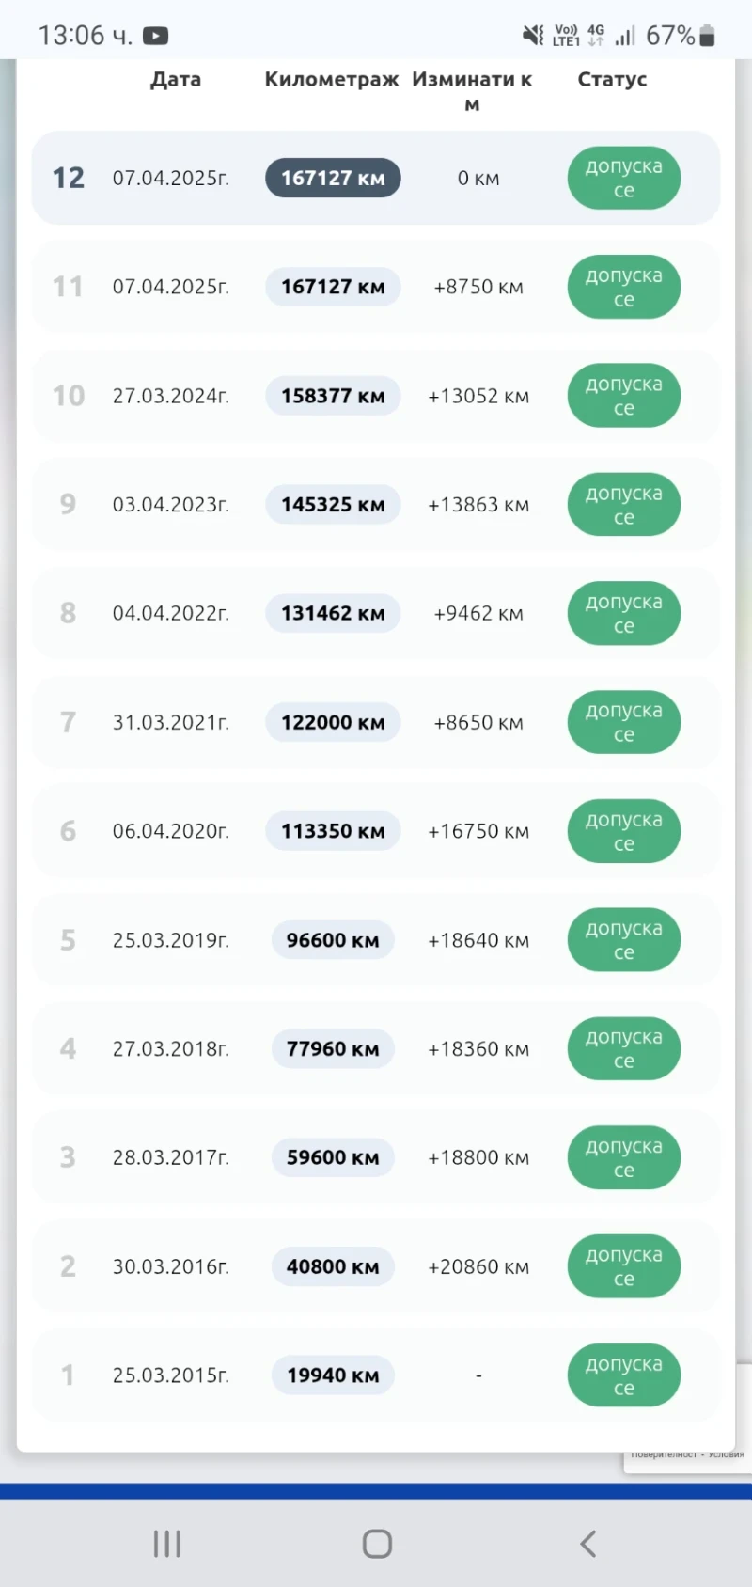The height and width of the screenshot is (1587, 752).
Task: Select the 167127 км badge in row 12
Action: tap(333, 178)
